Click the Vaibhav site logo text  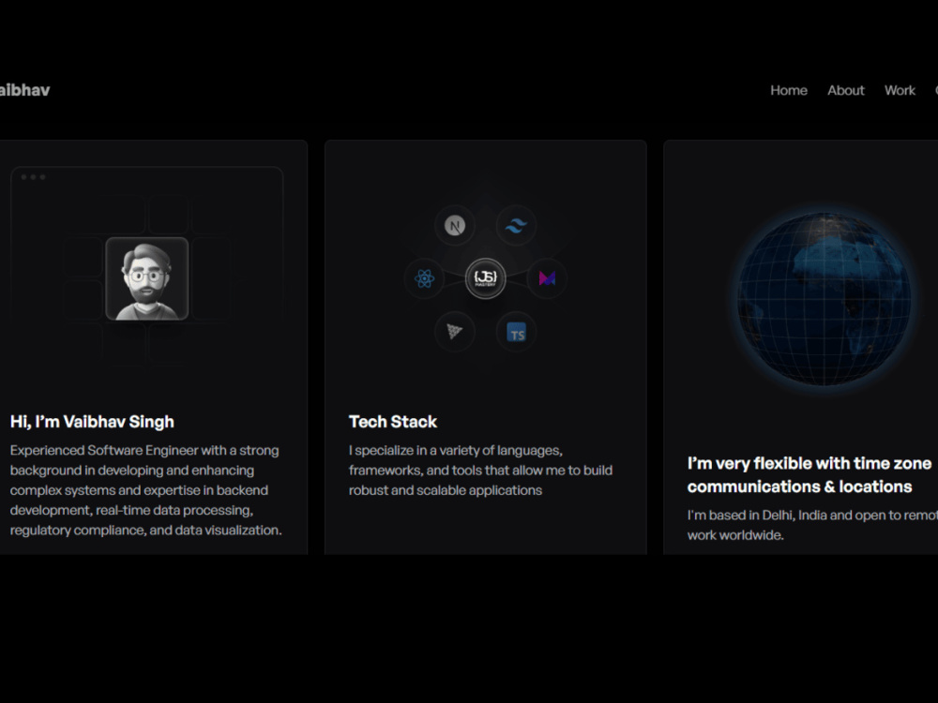pos(24,90)
